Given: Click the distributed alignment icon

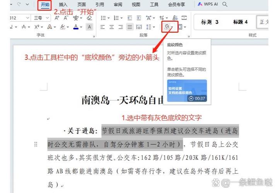Looking at the screenshot, I should 139,27.
